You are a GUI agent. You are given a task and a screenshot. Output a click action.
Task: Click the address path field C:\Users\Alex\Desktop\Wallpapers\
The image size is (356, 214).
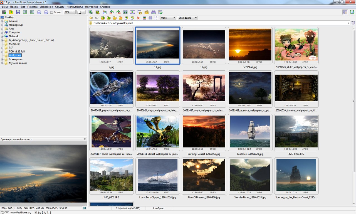[220, 23]
